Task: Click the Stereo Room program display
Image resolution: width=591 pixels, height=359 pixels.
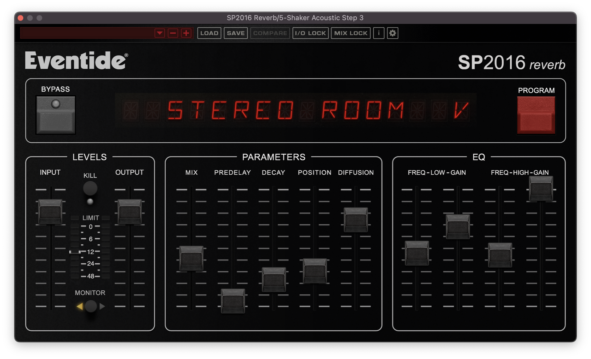Action: [x=295, y=110]
